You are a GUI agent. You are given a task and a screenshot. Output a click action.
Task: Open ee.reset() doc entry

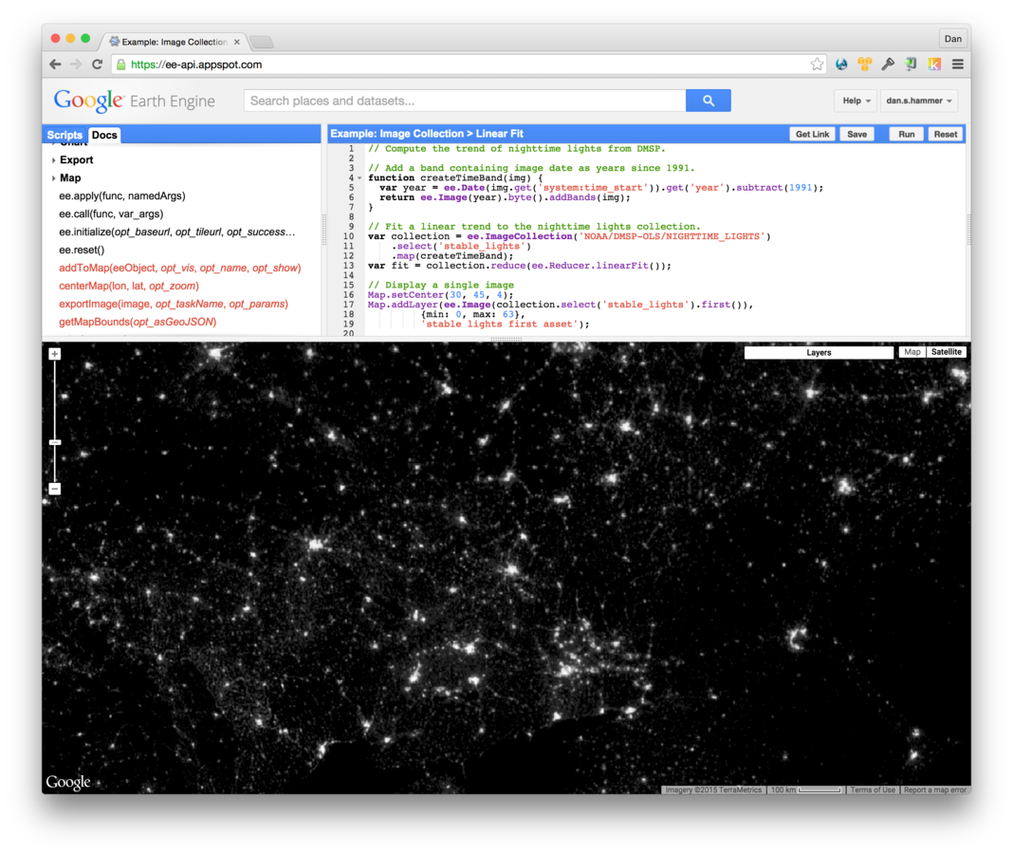82,251
